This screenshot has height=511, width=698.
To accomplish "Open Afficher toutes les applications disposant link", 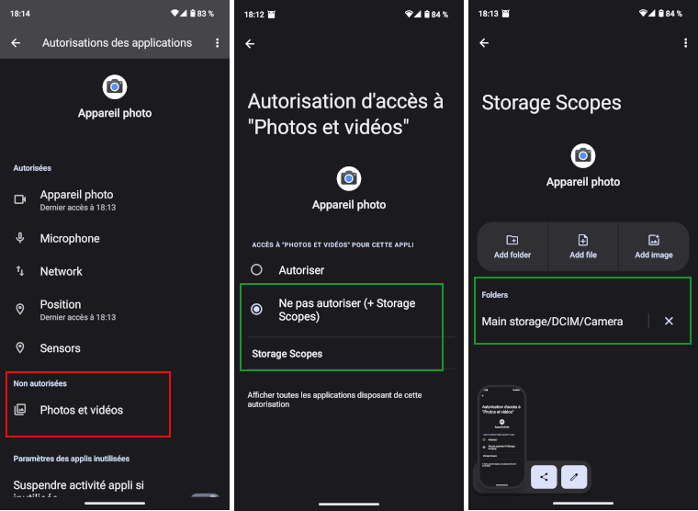I will coord(334,400).
